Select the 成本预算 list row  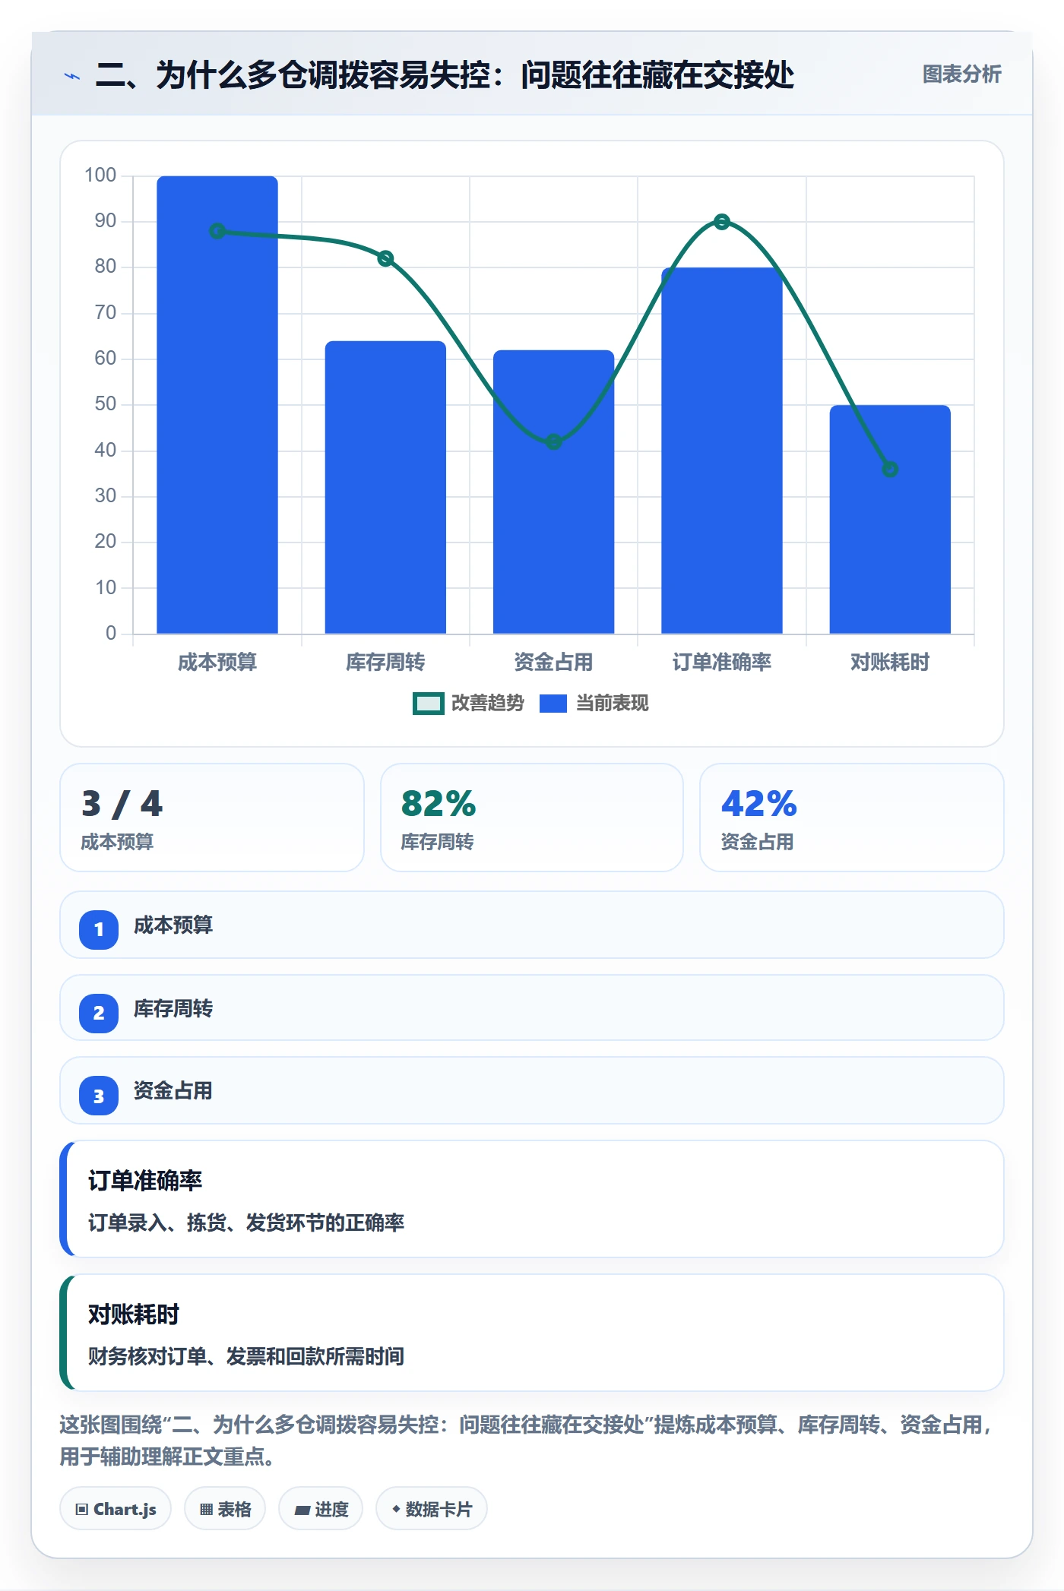pos(532,925)
